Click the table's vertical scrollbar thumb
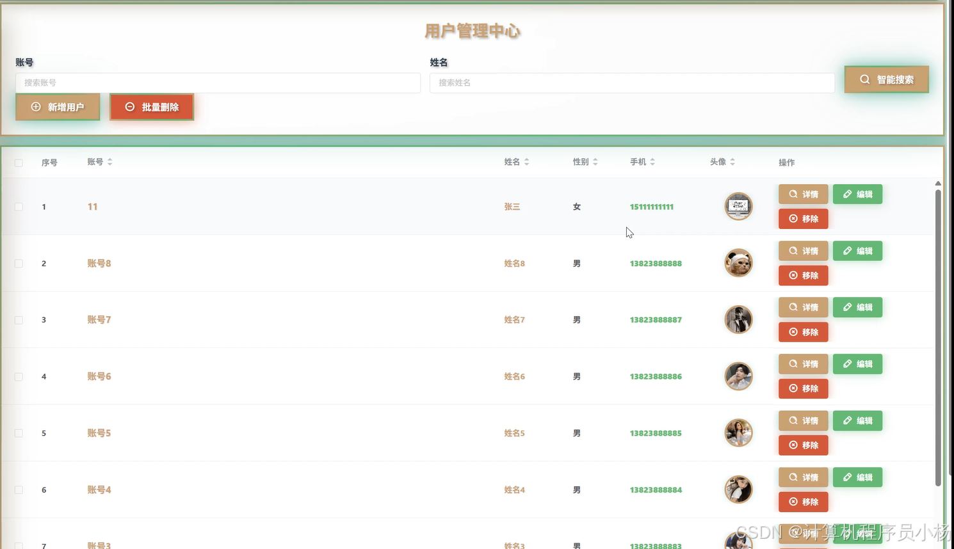This screenshot has width=954, height=549. coord(938,338)
